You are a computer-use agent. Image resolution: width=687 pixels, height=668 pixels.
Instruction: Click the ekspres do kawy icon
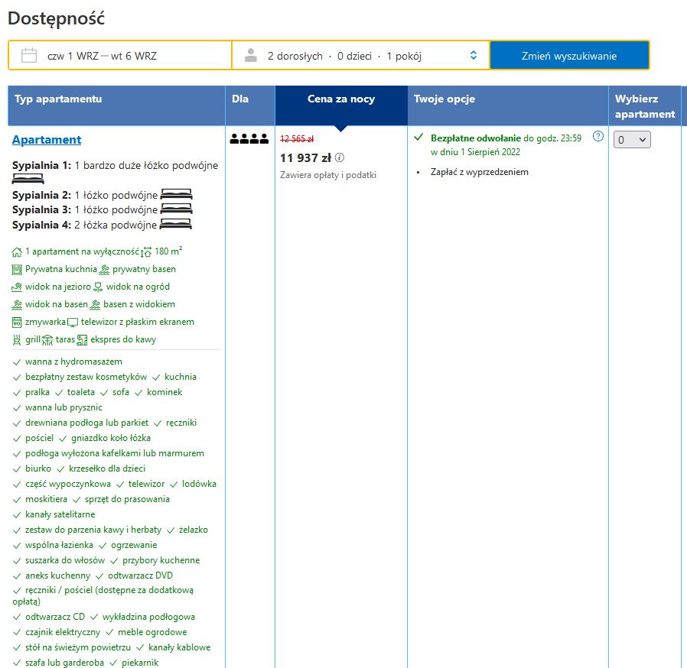point(82,340)
